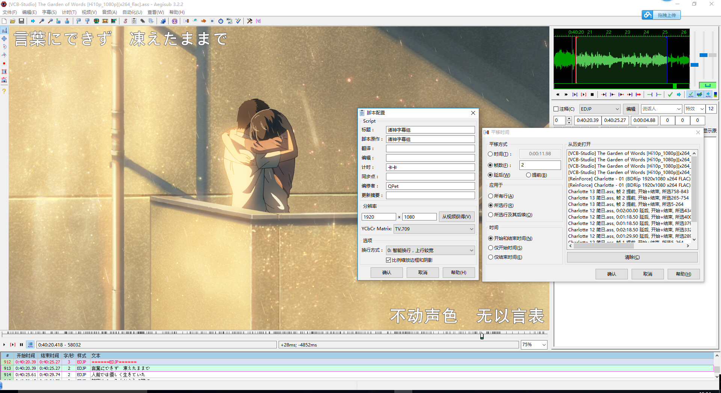This screenshot has width=721, height=393.
Task: Click the audio horizontal zoom slider handle
Action: pos(695,65)
